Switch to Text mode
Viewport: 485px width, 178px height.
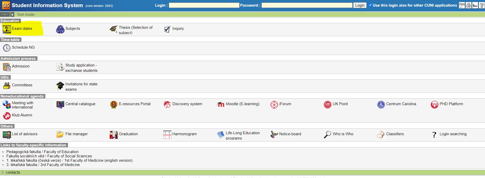(25, 15)
